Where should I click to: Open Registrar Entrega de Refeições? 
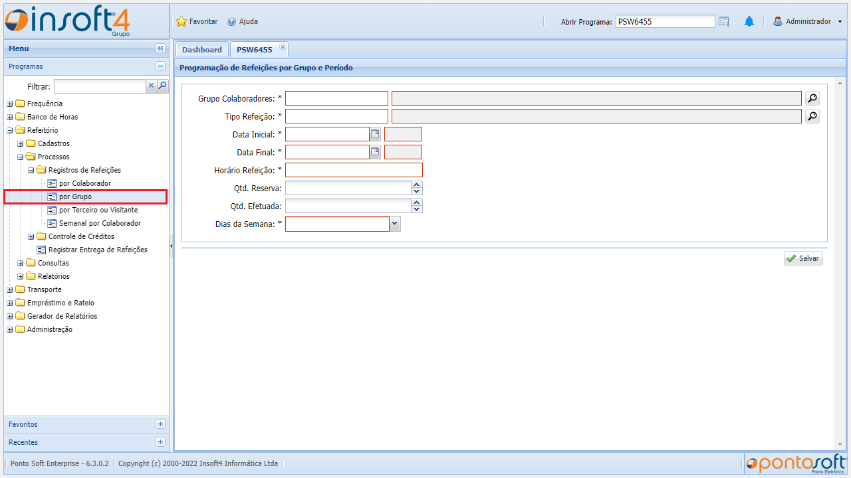[x=97, y=250]
